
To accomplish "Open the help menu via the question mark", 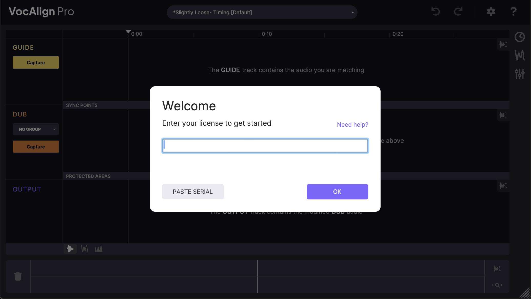I will click(513, 12).
